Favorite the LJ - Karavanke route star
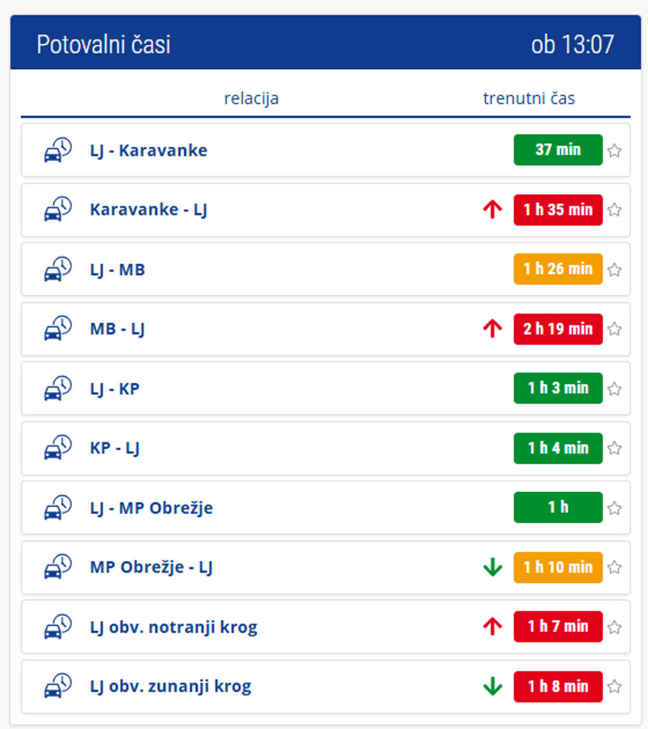The width and height of the screenshot is (648, 729). point(614,151)
